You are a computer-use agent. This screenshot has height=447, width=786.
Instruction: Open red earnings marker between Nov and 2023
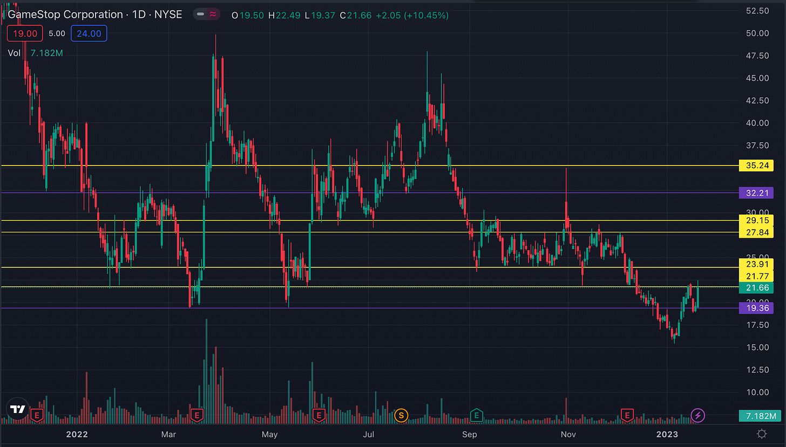click(x=627, y=415)
